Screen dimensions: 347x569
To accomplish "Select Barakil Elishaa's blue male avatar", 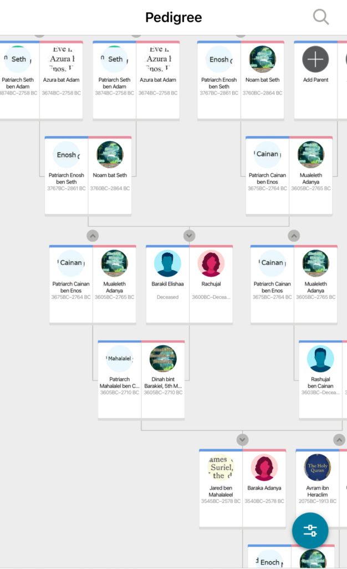I will [167, 263].
